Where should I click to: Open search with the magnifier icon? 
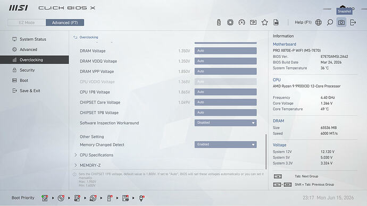coord(330,22)
